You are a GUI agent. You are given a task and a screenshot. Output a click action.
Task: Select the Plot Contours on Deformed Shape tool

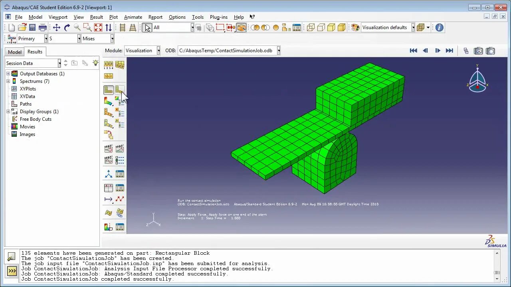tap(109, 101)
